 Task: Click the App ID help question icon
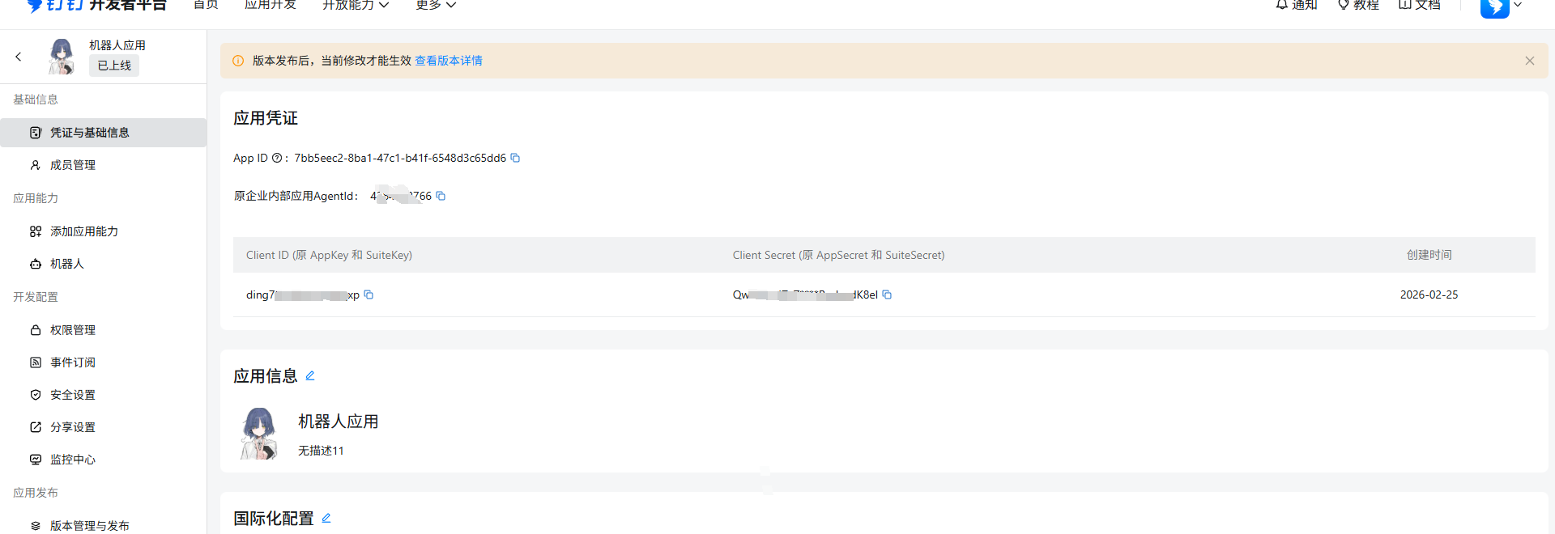click(277, 158)
